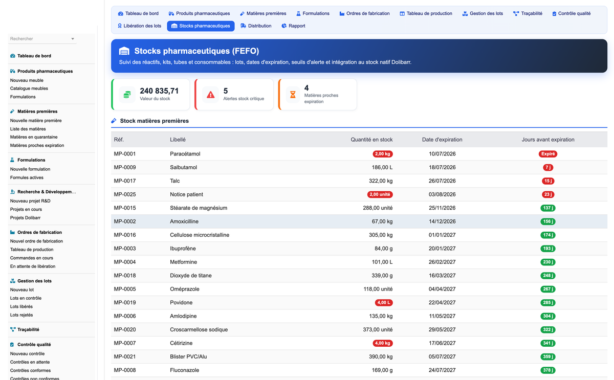Viewport: 614px width, 380px height.
Task: Open Matières en quarantaine link
Action: coord(34,137)
